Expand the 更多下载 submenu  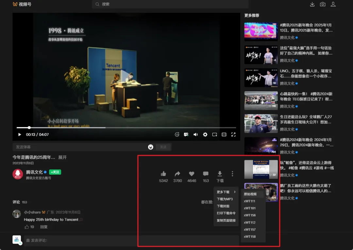226,192
